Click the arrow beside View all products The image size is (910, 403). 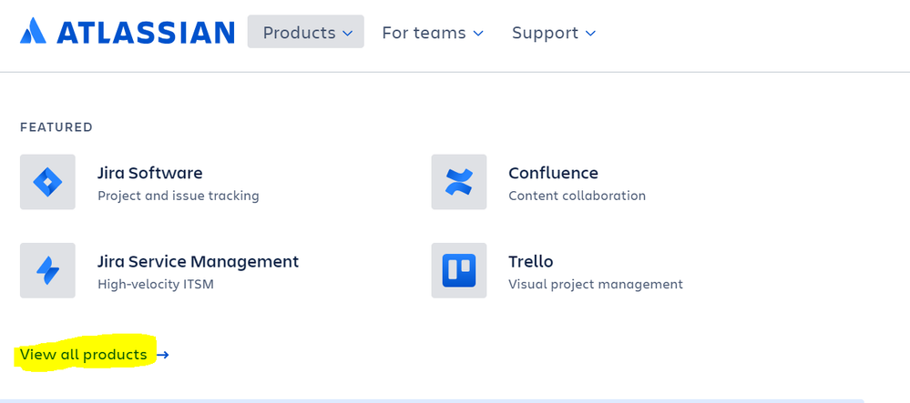pyautogui.click(x=162, y=355)
